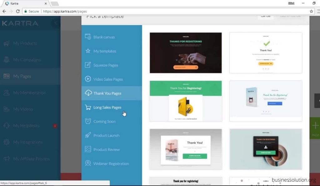Show Product Launch templates
Screen dimensions: 320x186
coord(112,135)
